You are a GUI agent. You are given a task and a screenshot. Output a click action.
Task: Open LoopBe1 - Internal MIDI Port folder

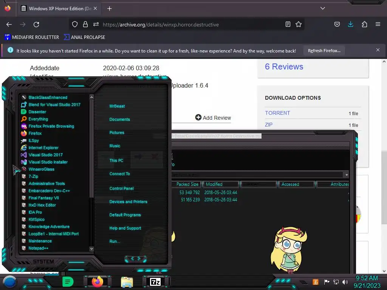(50, 234)
